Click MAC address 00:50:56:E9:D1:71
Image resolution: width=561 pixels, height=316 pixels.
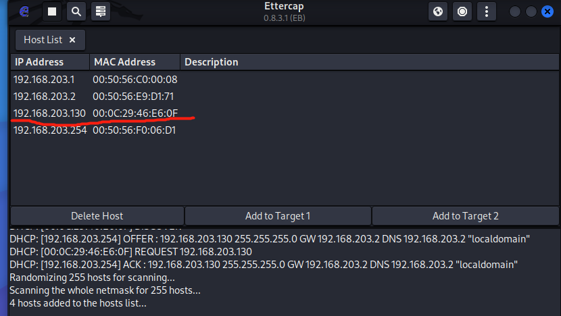133,96
